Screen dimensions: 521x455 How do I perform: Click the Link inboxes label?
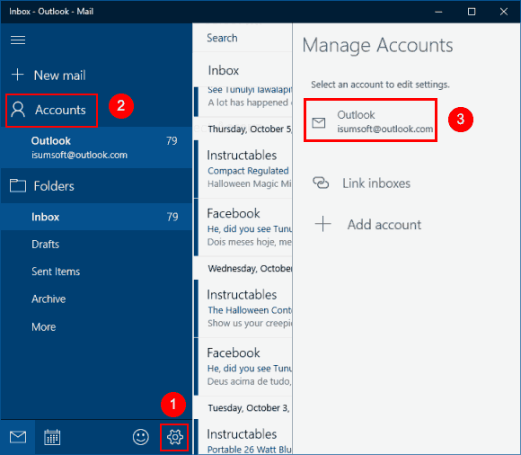coord(376,183)
